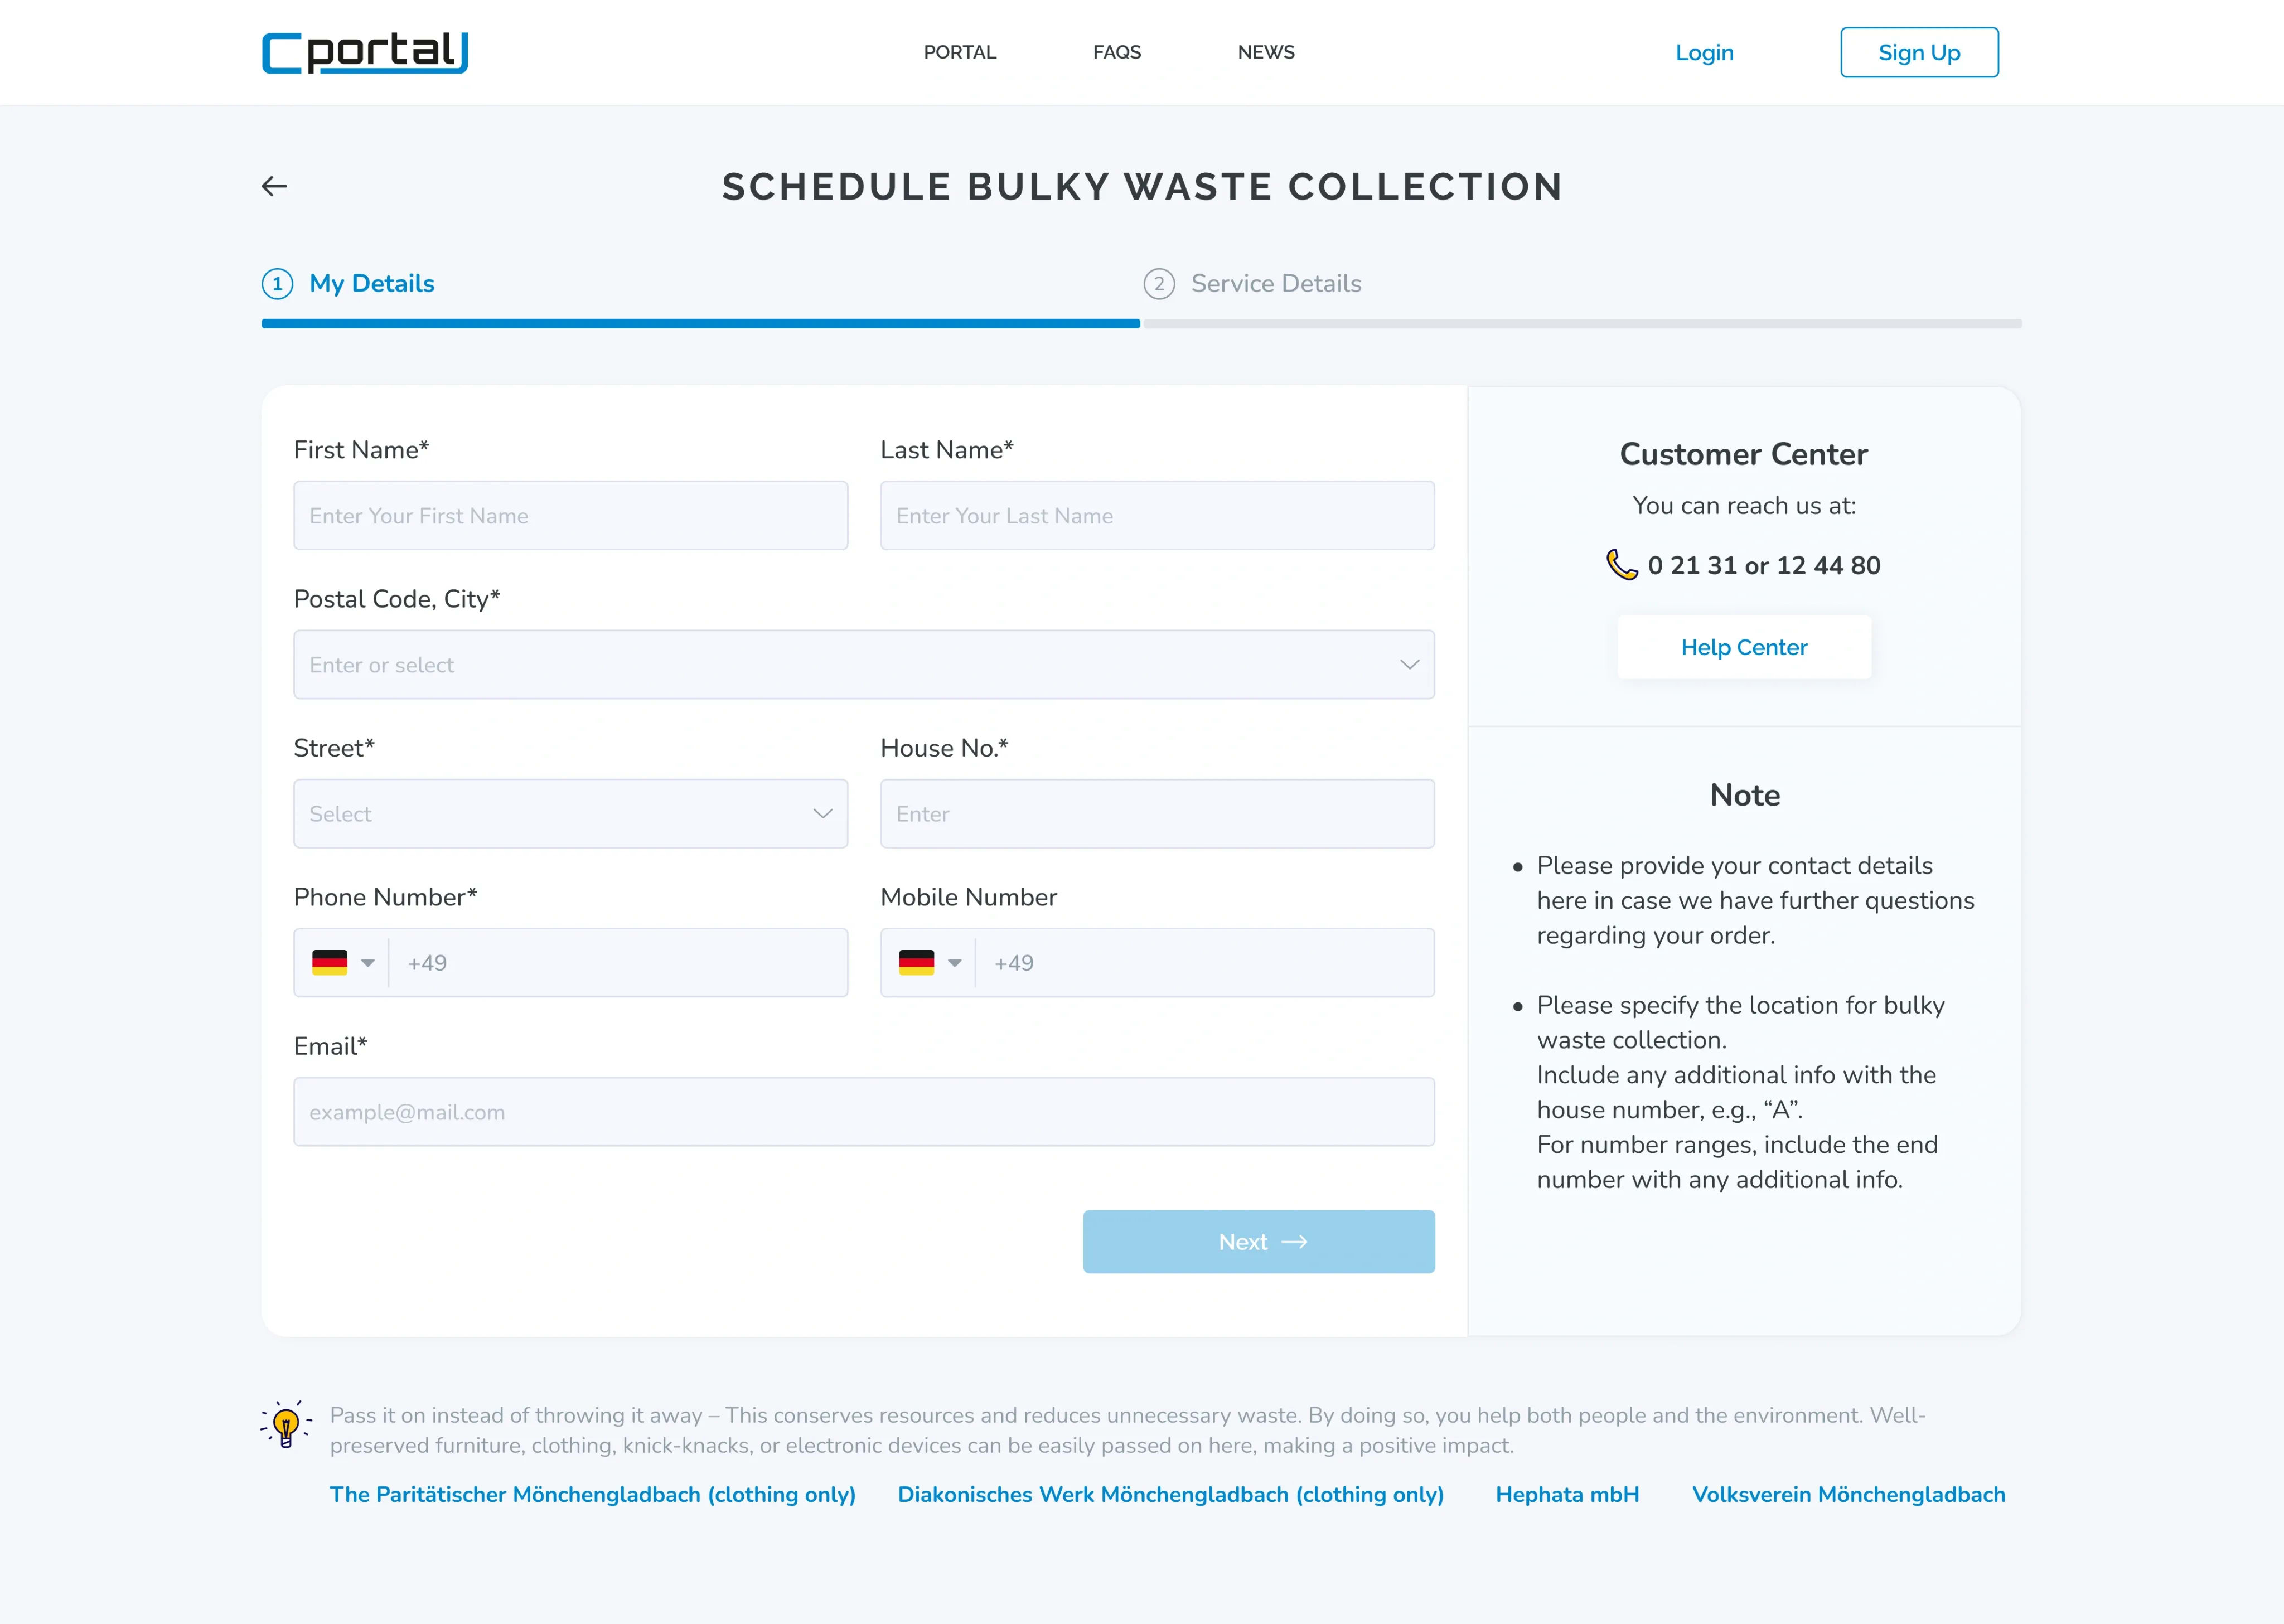Click the blue progress bar segment
Image resolution: width=2284 pixels, height=1624 pixels.
point(700,324)
